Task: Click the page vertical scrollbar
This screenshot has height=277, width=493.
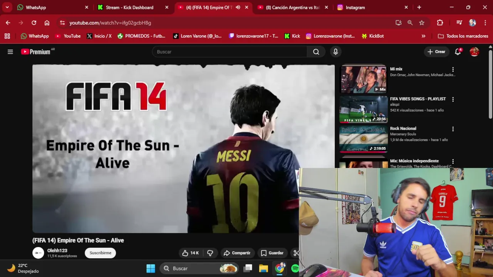Action: (x=490, y=85)
